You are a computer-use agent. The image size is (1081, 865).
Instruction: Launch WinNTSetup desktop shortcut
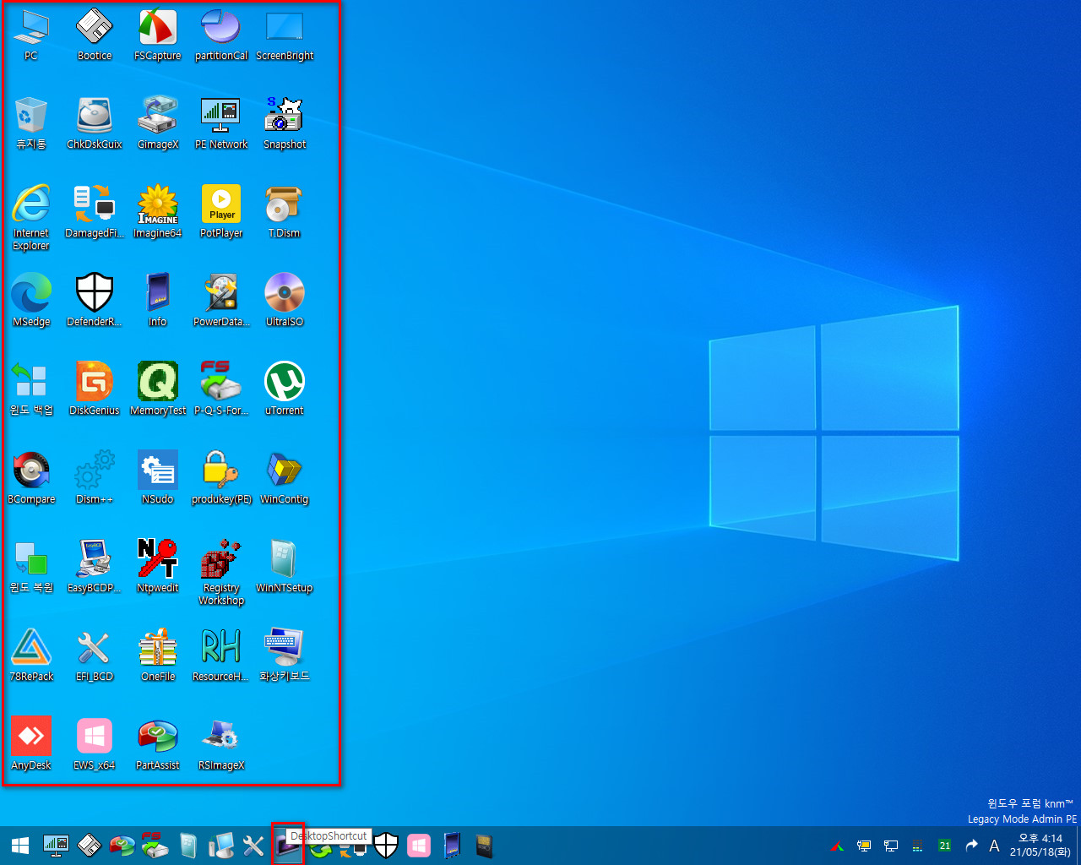pyautogui.click(x=285, y=568)
